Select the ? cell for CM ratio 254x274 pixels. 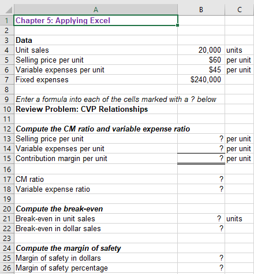201,179
